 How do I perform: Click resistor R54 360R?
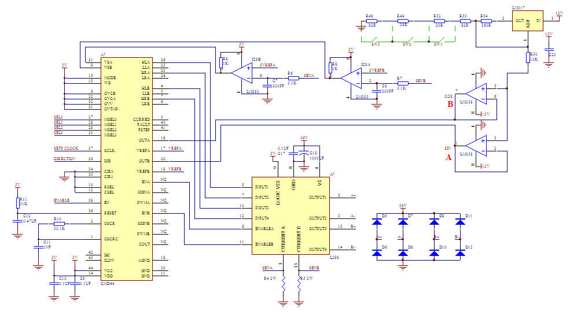[486, 20]
